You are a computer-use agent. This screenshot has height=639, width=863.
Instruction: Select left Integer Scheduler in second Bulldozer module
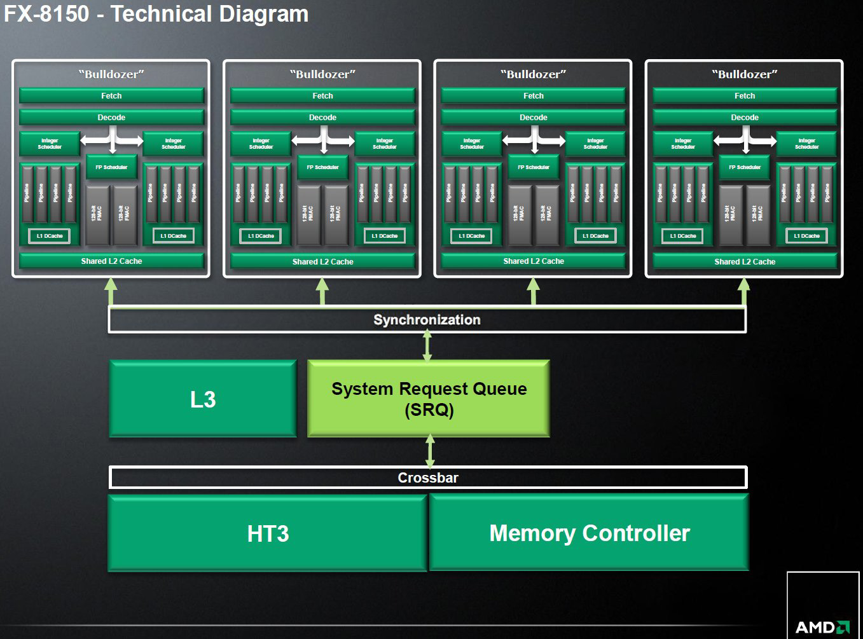pos(261,144)
